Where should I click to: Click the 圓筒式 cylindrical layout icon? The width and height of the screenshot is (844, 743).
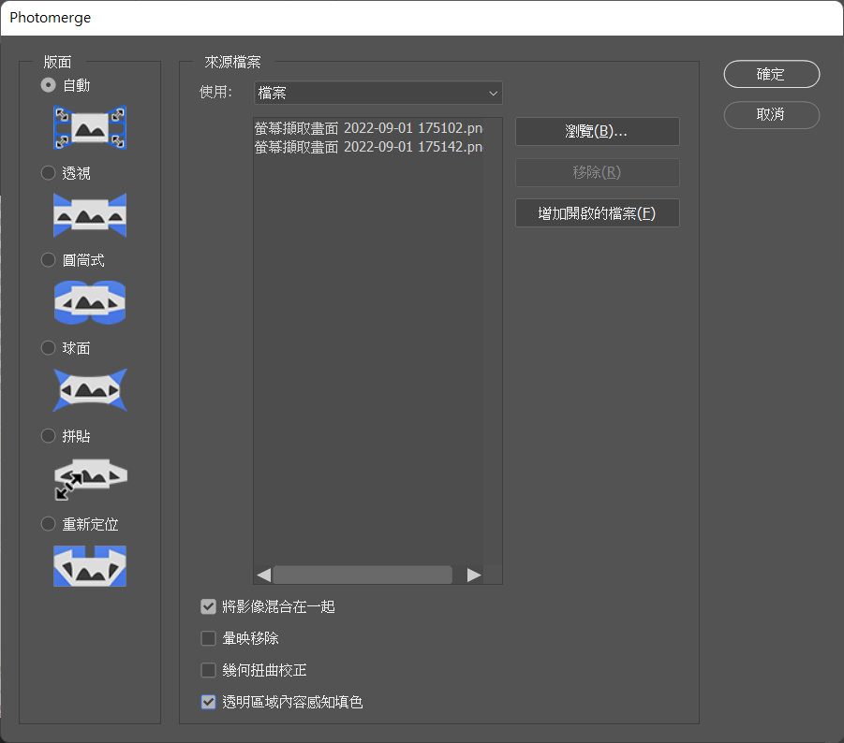[x=90, y=302]
